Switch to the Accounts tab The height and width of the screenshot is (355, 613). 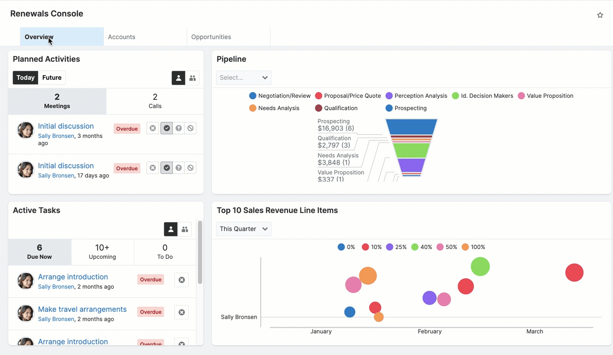point(121,37)
